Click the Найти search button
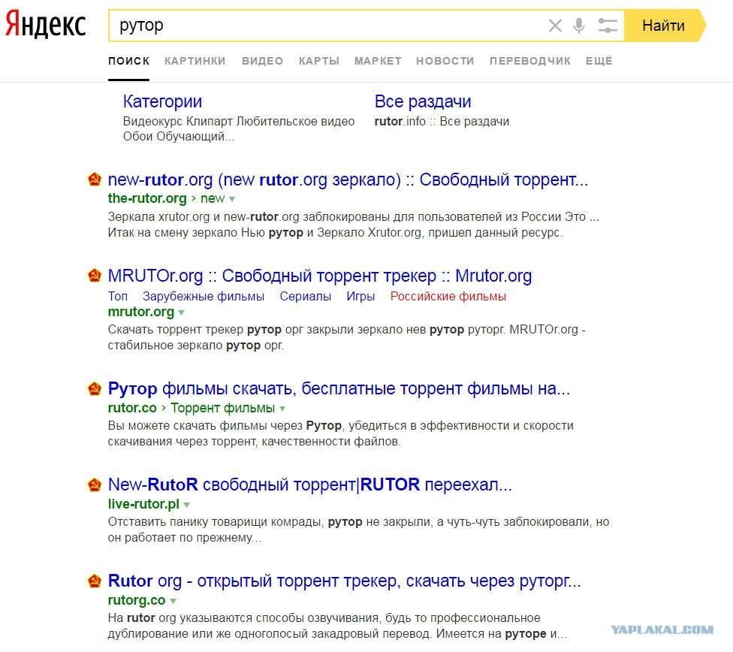Viewport: 733px width, 652px height. point(664,26)
